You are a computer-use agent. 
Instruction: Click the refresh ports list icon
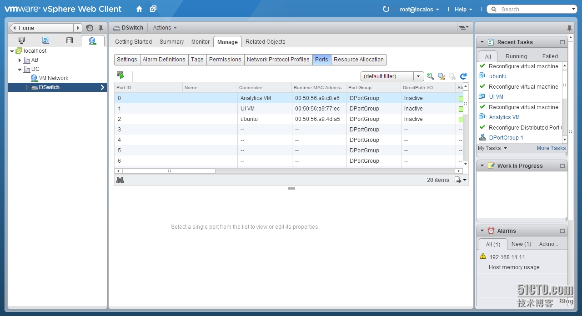[x=463, y=76]
